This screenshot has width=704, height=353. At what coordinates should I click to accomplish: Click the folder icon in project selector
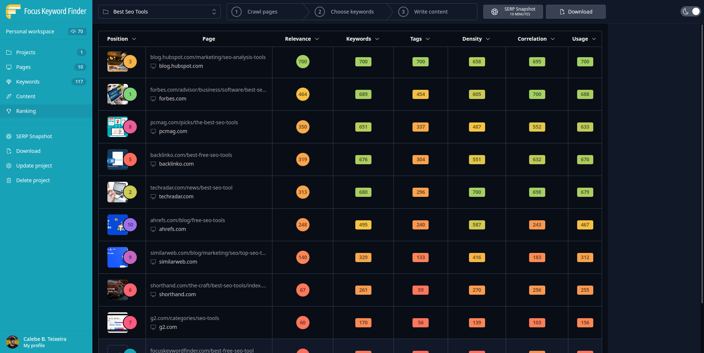tap(106, 12)
